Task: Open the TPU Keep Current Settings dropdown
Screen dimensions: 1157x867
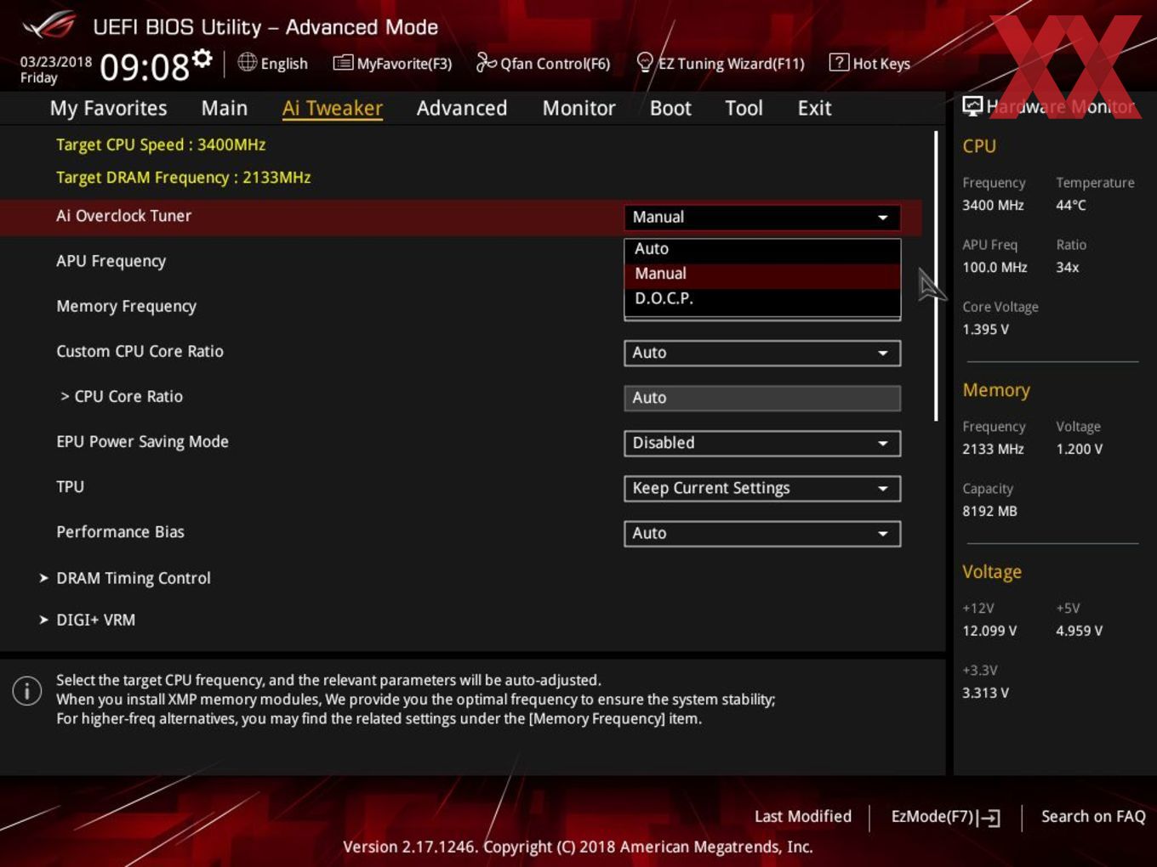Action: point(762,488)
